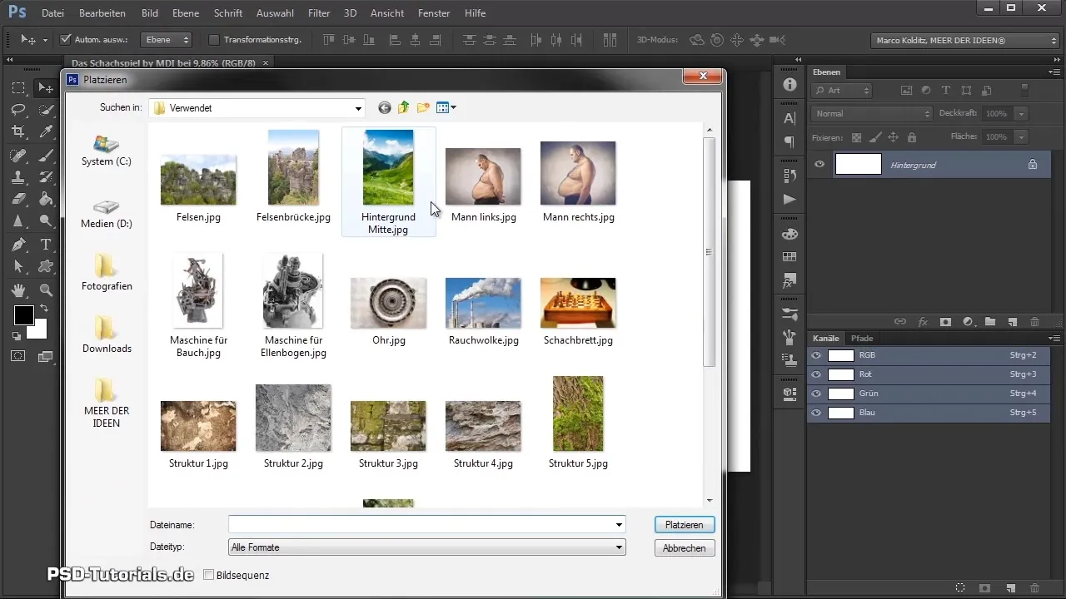Open the Bearbeiten menu
Viewport: 1066px width, 599px height.
tap(102, 13)
